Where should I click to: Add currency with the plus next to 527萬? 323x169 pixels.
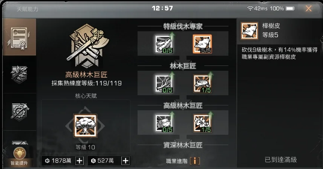[x=126, y=161]
